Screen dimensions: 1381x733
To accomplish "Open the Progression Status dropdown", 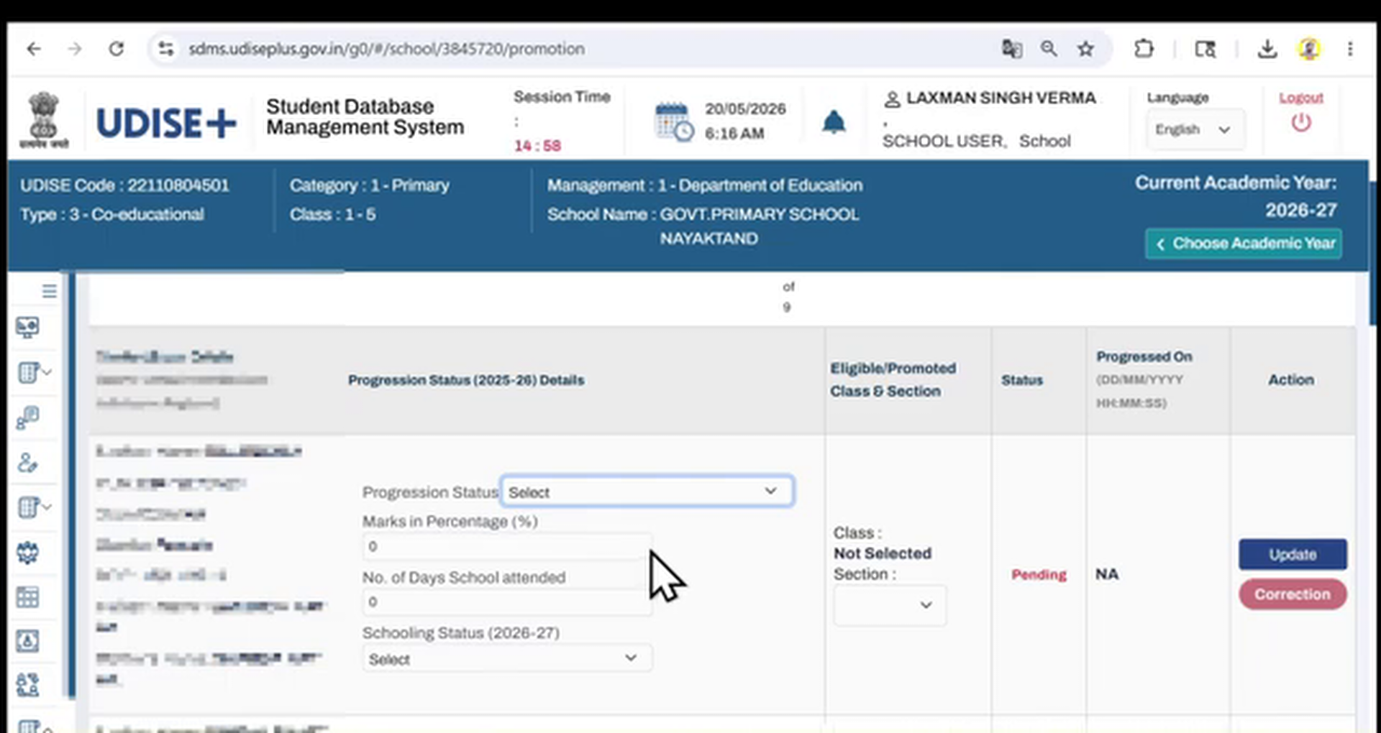I will click(x=647, y=492).
